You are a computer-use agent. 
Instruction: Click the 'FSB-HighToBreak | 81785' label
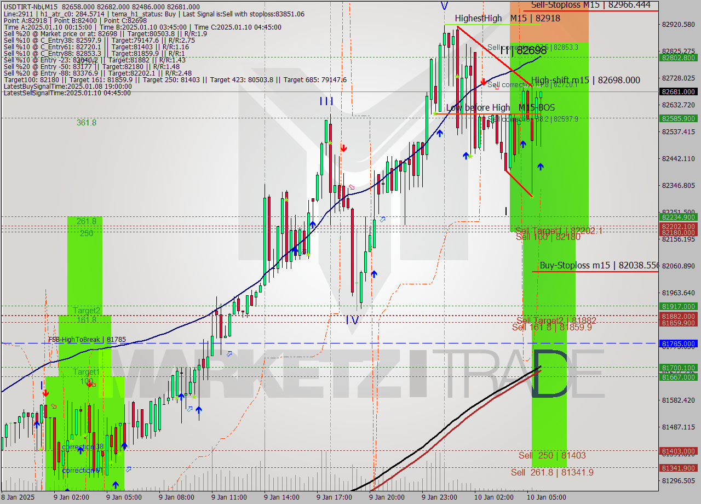[x=87, y=340]
